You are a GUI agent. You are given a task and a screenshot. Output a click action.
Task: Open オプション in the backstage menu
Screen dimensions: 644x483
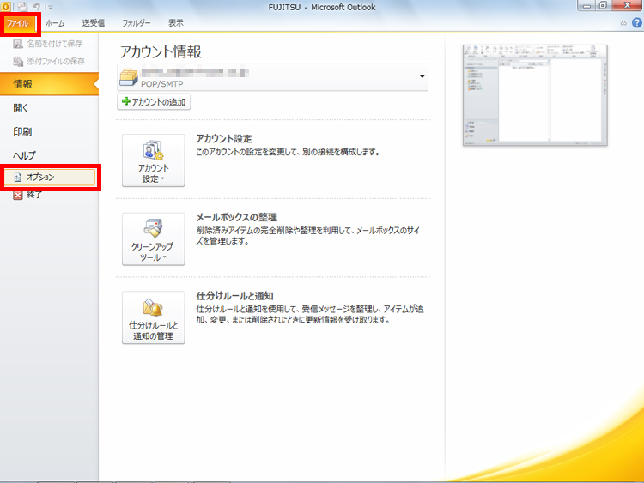point(50,178)
